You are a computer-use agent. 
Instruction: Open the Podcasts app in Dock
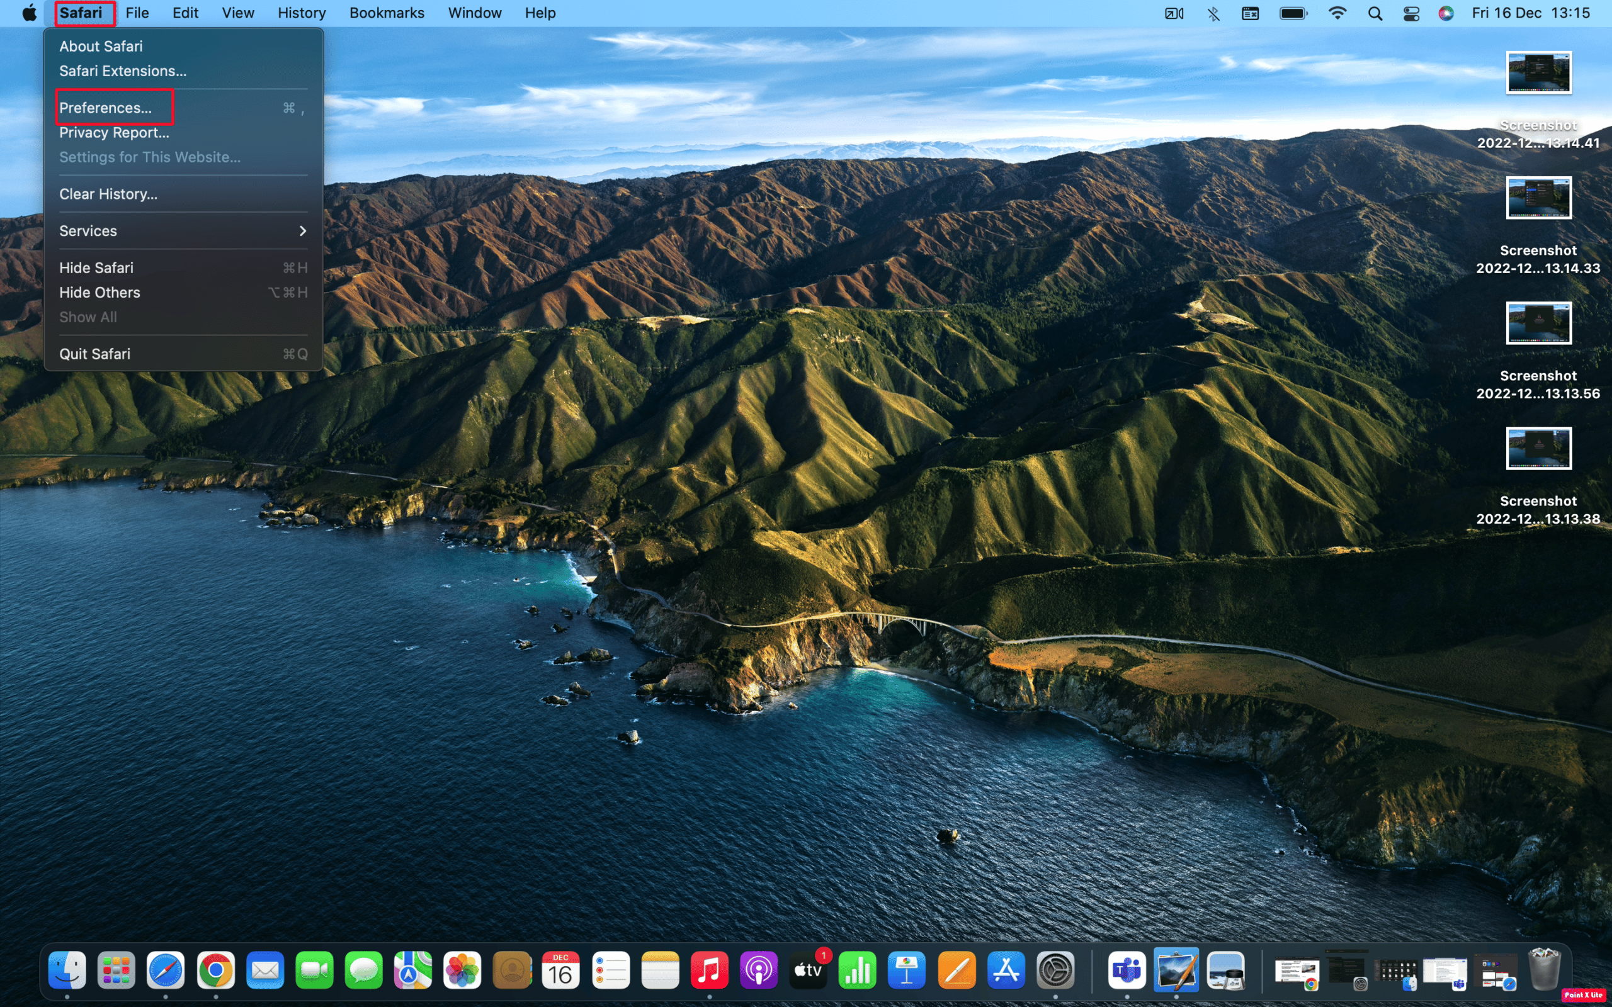point(758,970)
